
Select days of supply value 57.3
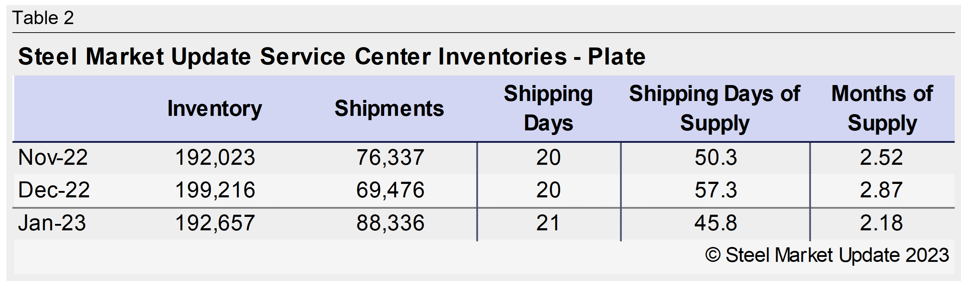click(x=715, y=190)
